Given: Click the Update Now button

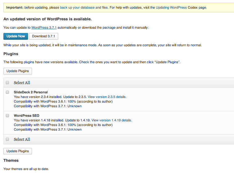Looking at the screenshot, I should [x=16, y=36].
